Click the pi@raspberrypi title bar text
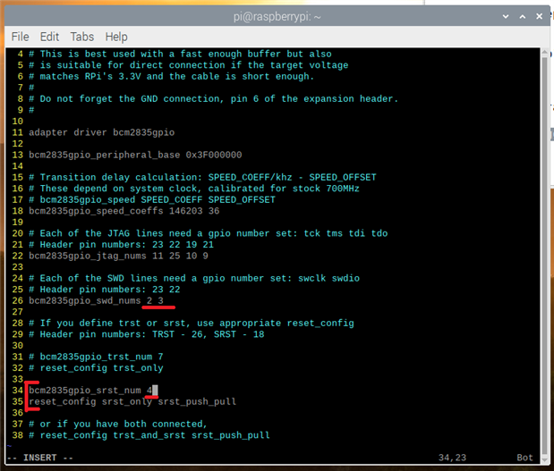This screenshot has height=471, width=554. coord(277,17)
